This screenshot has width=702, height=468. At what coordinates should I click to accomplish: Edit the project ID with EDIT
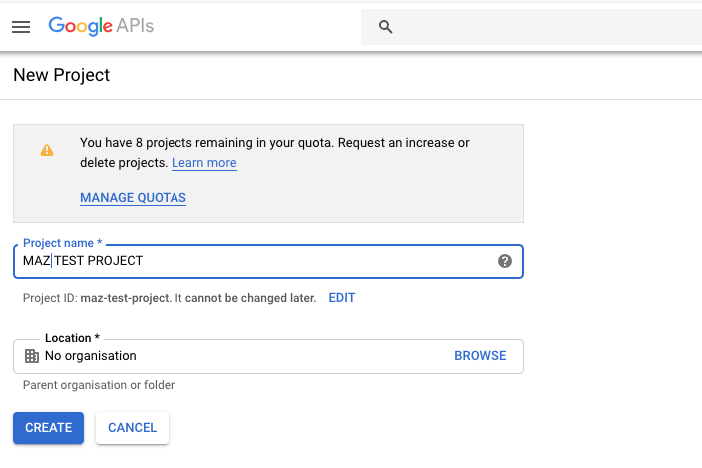[x=342, y=298]
